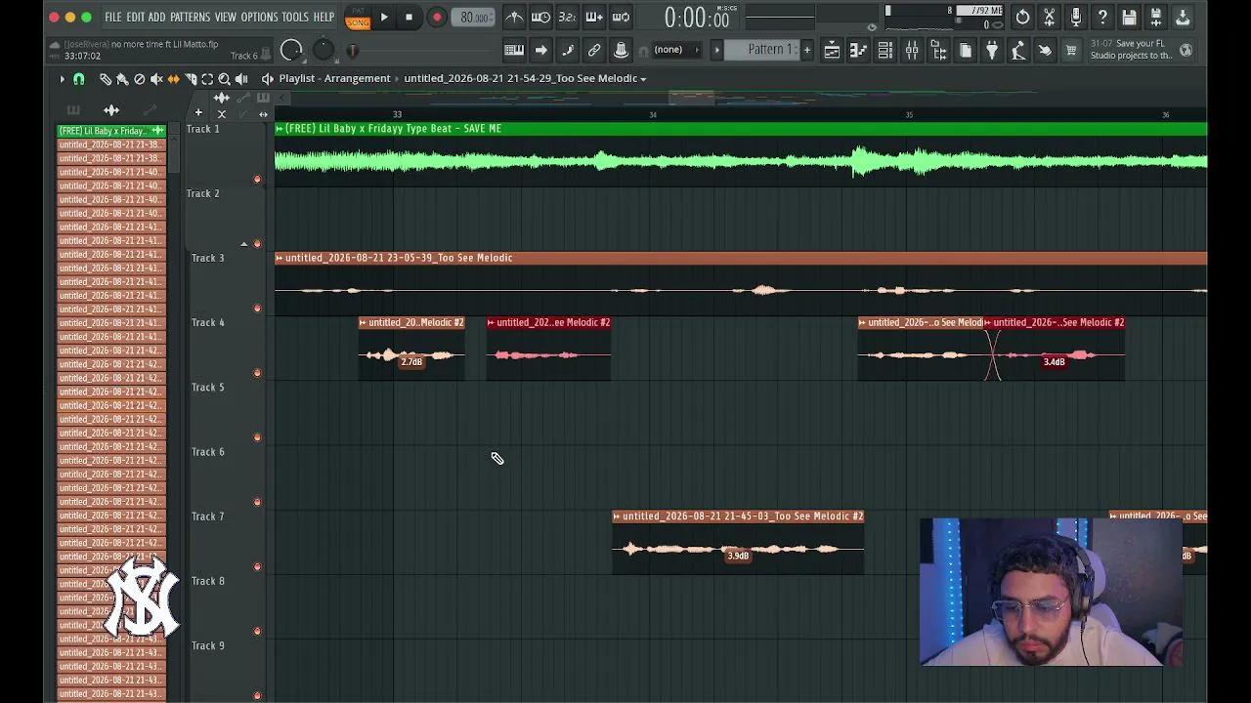Toggle loop recording icon

[x=621, y=18]
